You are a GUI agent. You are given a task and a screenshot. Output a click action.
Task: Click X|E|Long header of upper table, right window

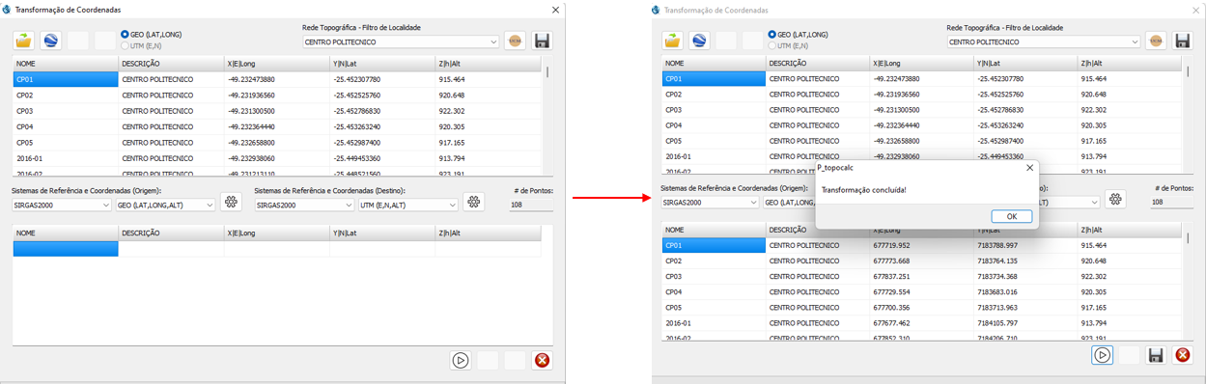[x=921, y=63]
